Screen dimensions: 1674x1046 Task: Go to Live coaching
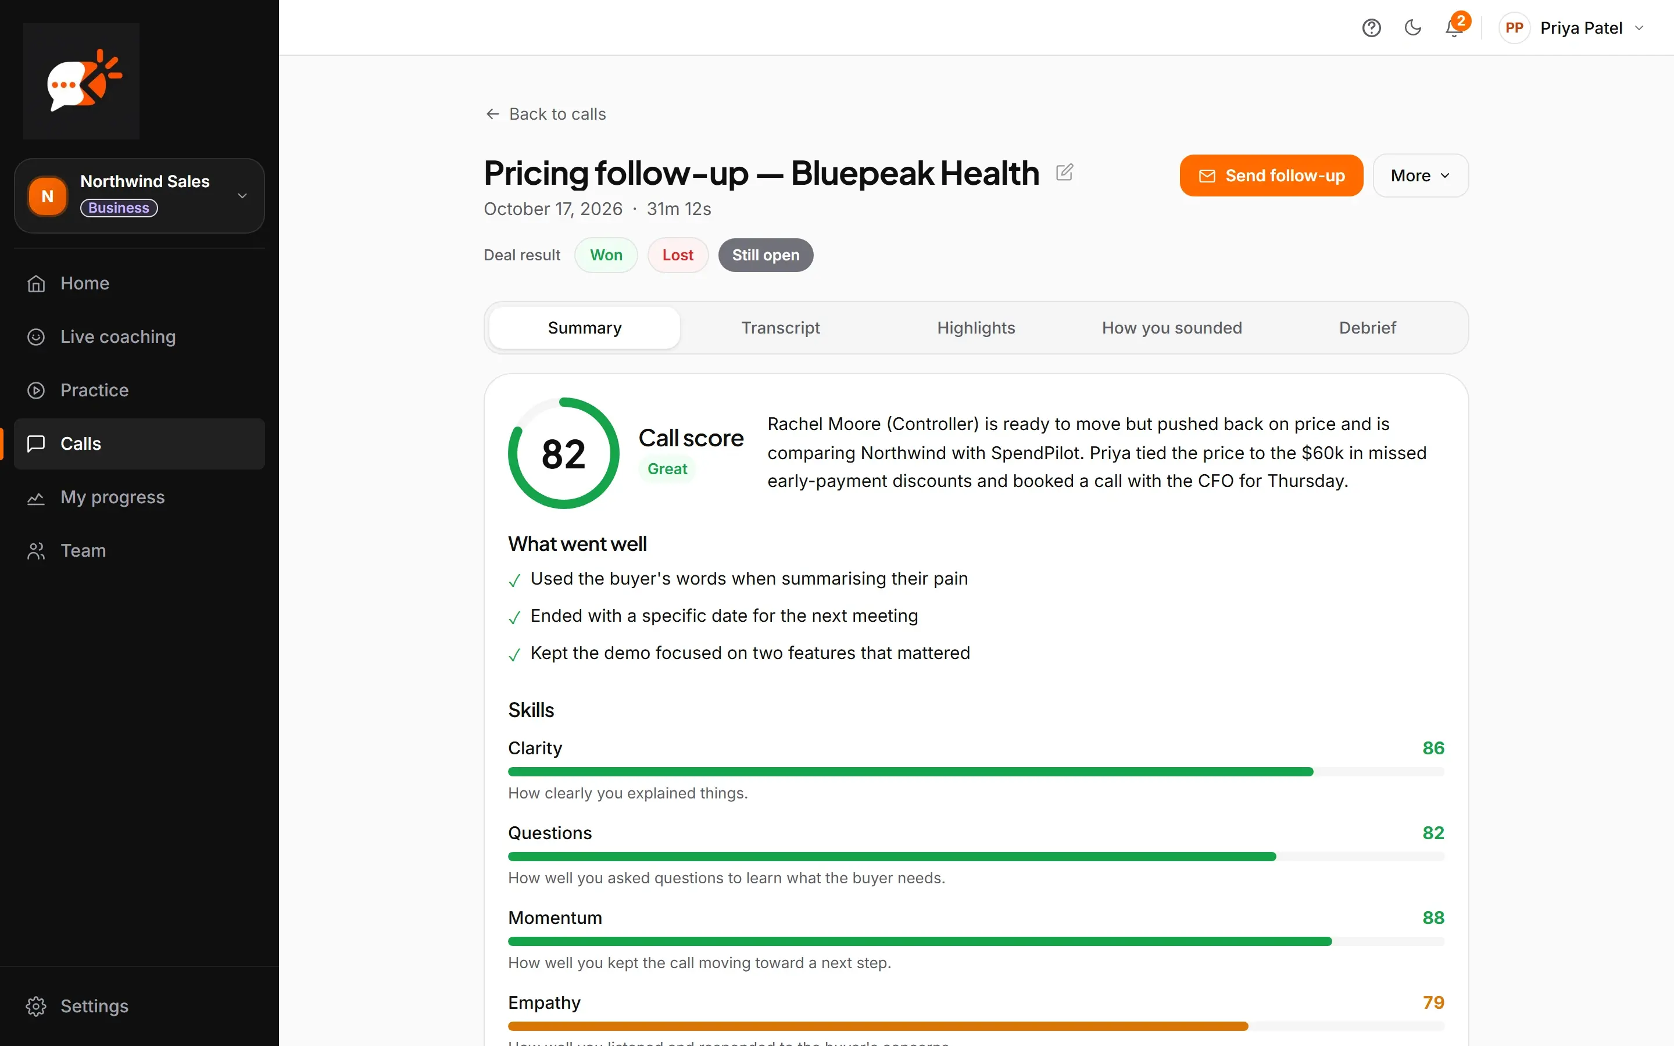tap(139, 336)
